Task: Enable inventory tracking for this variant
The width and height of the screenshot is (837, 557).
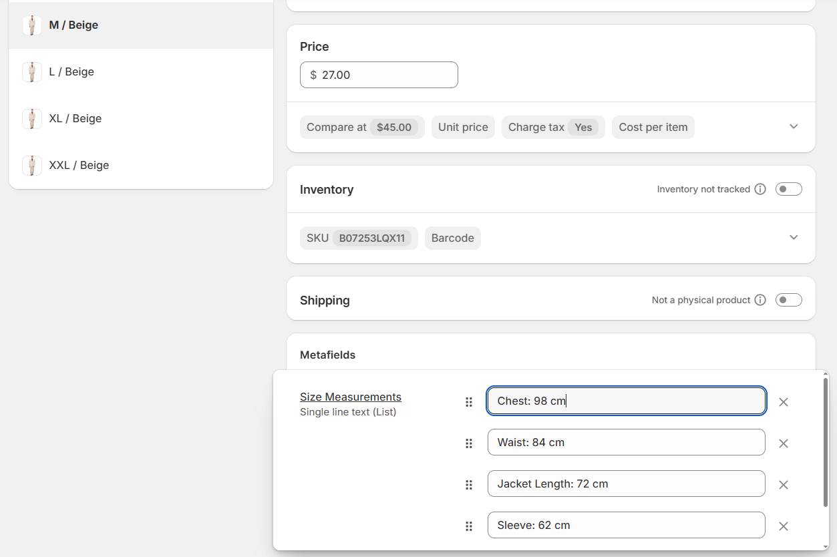Action: tap(788, 189)
